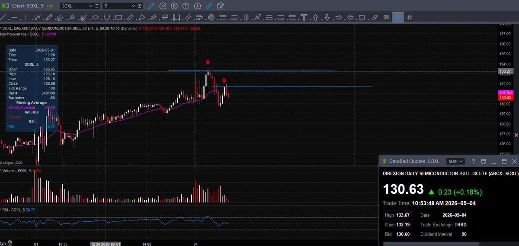Select the regression channel lines tool
Screen dimensions: 519x246
coord(153,18)
